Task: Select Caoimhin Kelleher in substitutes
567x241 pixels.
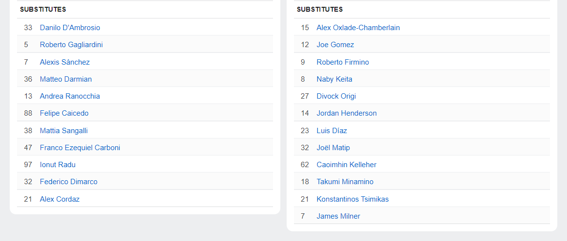Action: 347,165
